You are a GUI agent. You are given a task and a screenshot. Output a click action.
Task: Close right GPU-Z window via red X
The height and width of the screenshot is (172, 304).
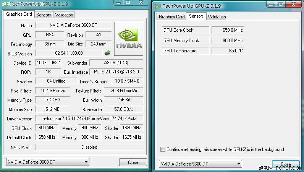click(x=293, y=4)
